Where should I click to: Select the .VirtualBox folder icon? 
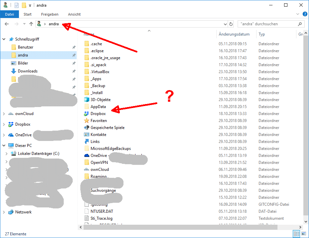click(x=87, y=72)
